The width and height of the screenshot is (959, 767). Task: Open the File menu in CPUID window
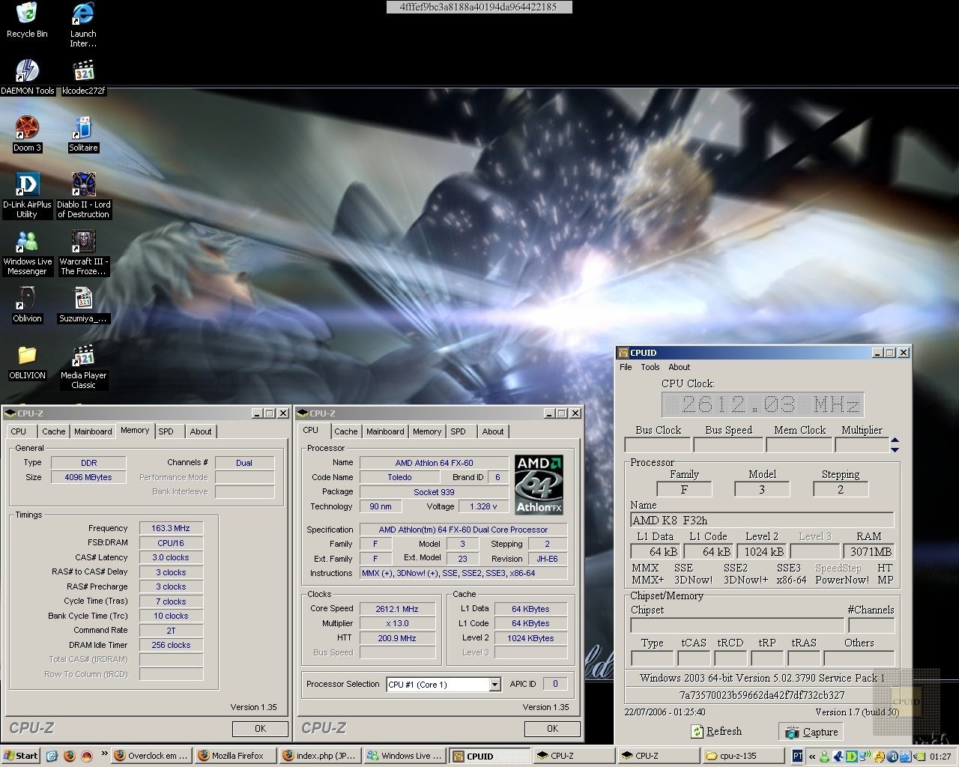[626, 367]
